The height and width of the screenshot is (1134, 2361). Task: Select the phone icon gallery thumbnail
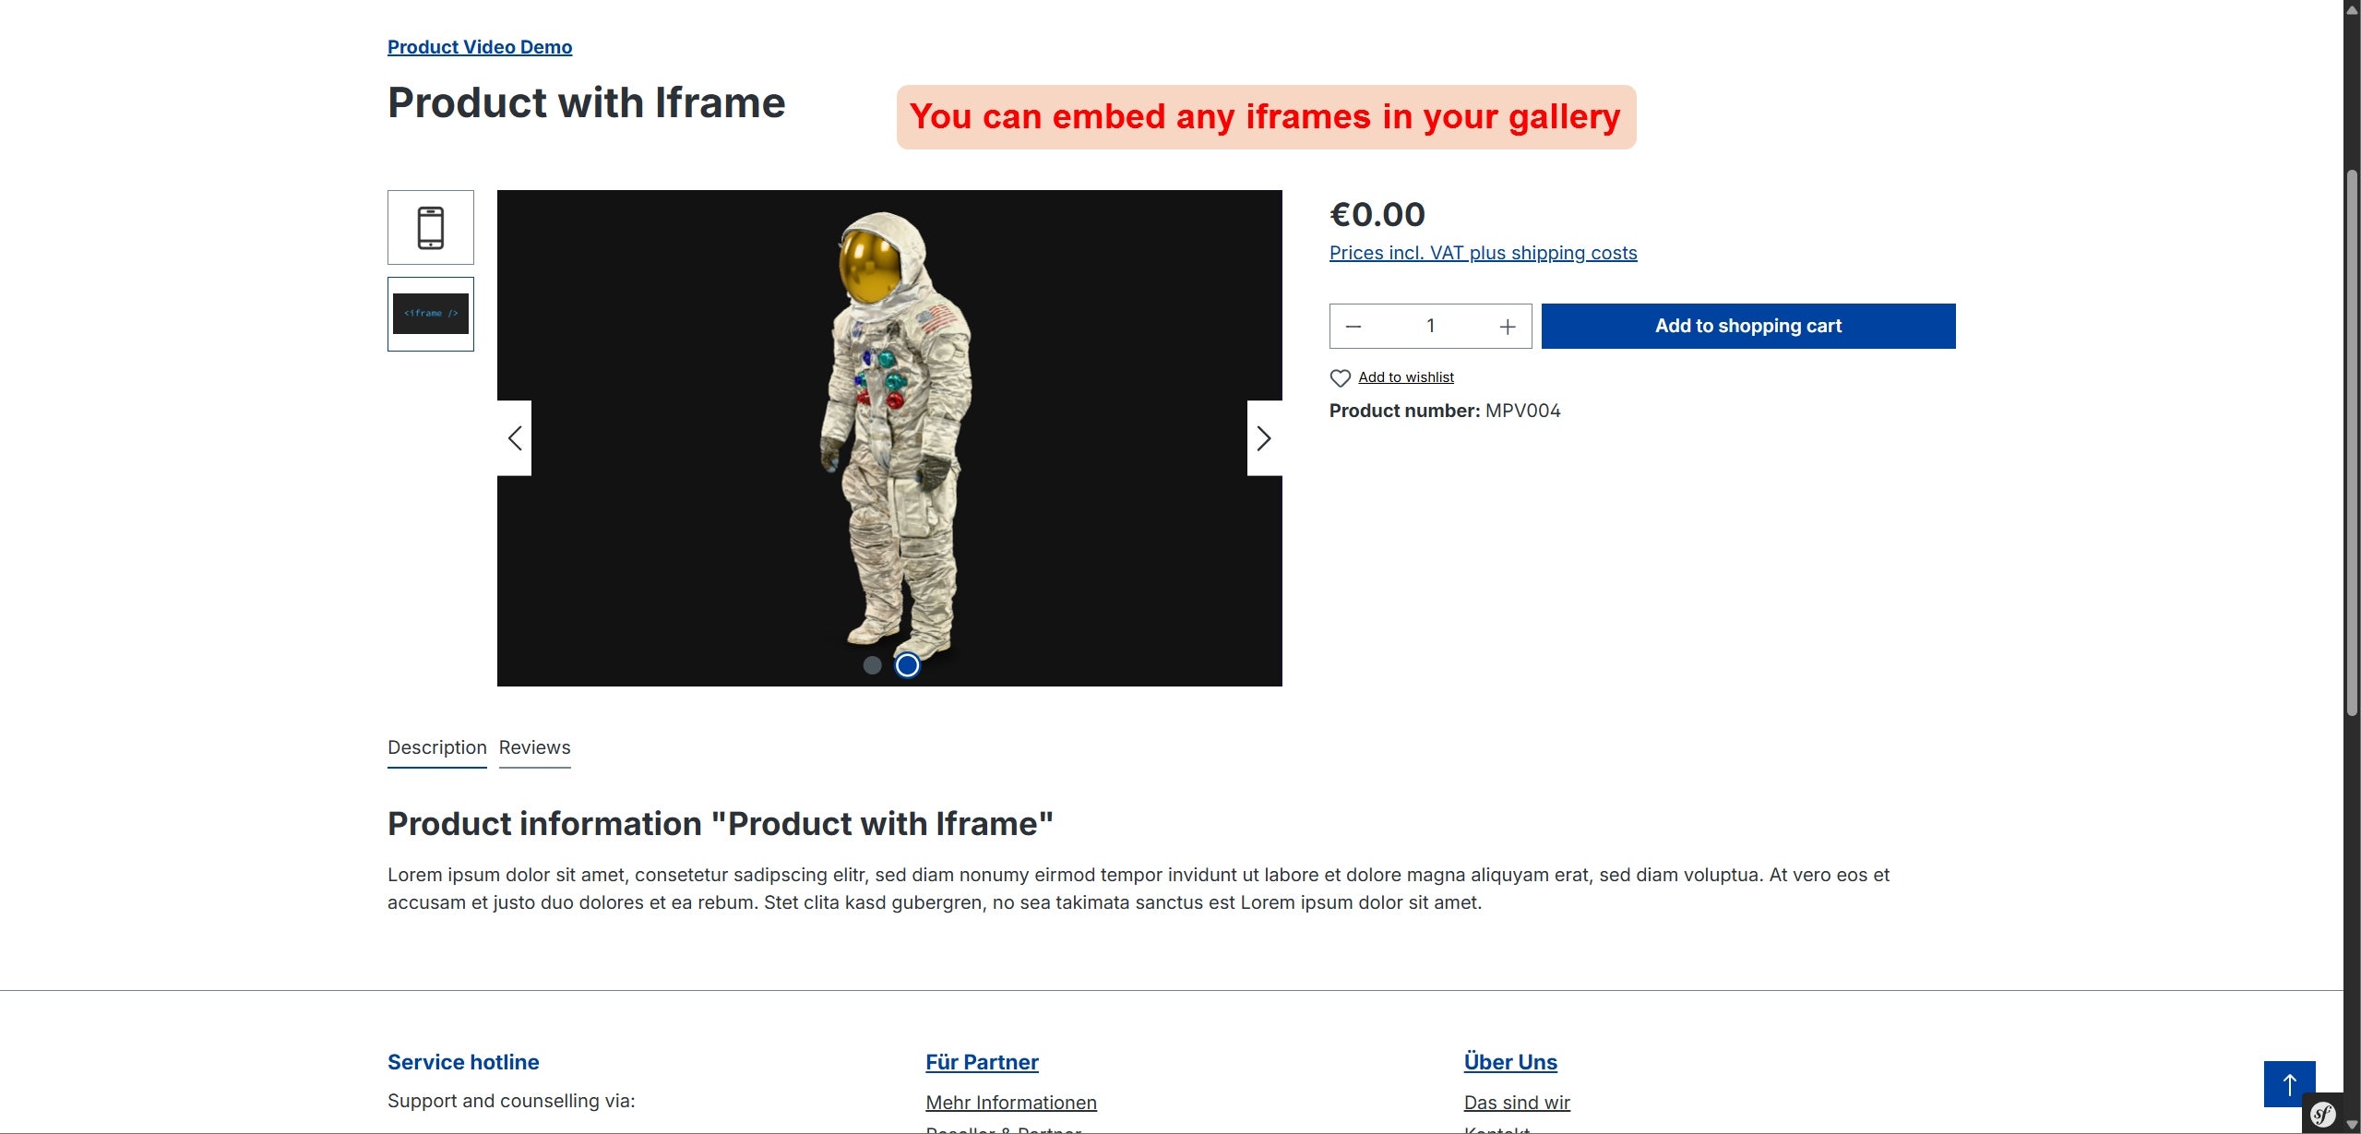coord(431,227)
